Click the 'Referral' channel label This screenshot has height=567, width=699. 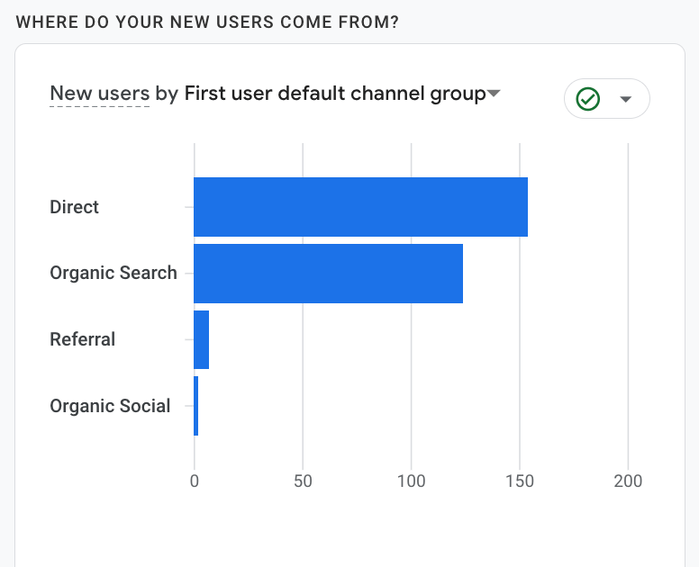tap(83, 339)
